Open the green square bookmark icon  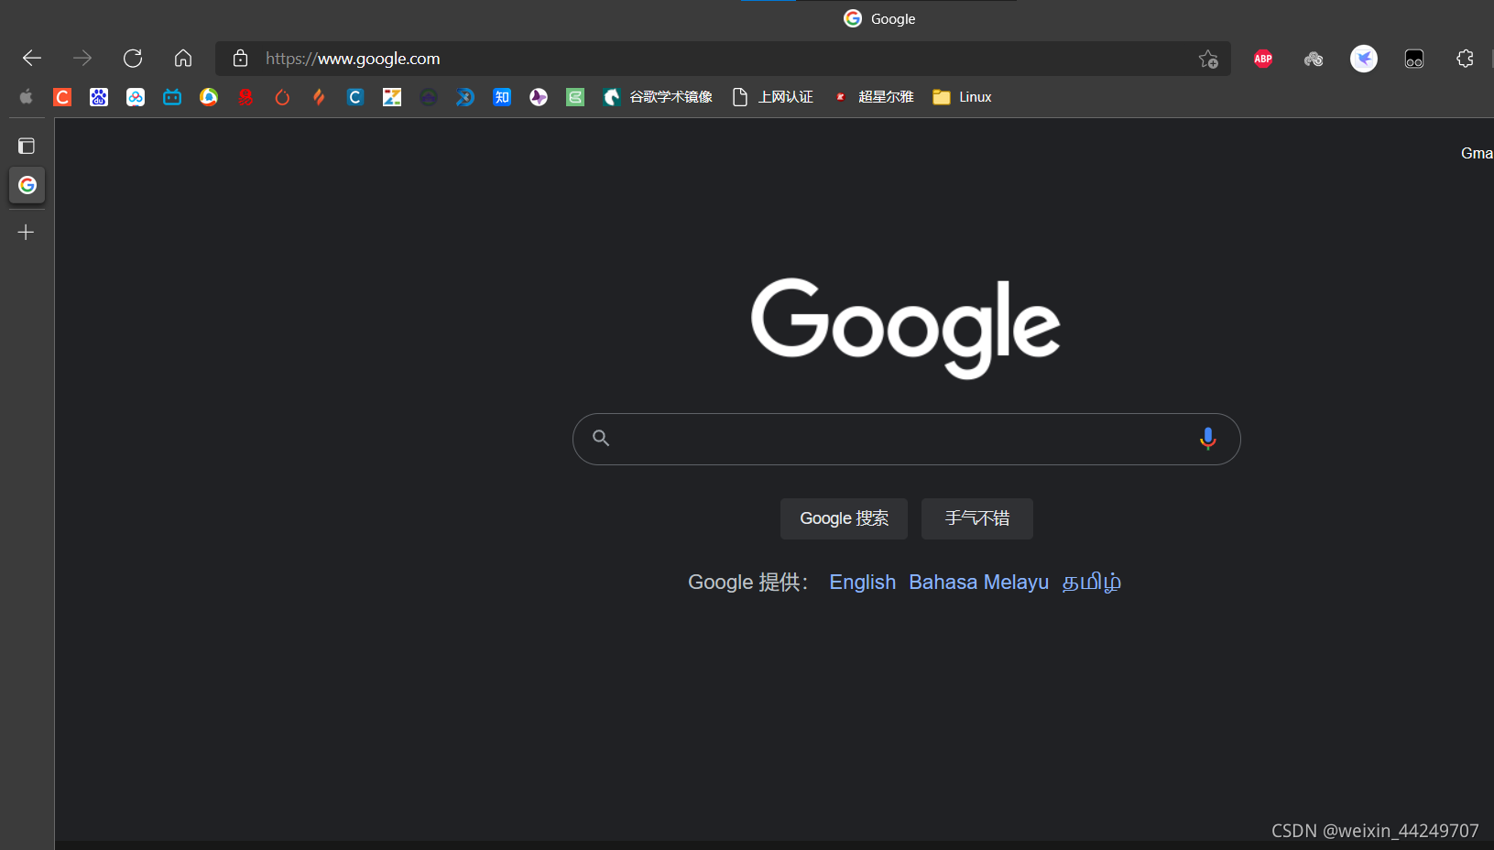[x=575, y=97]
